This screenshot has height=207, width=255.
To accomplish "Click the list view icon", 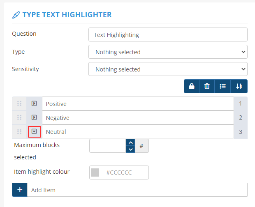I will pyautogui.click(x=223, y=86).
